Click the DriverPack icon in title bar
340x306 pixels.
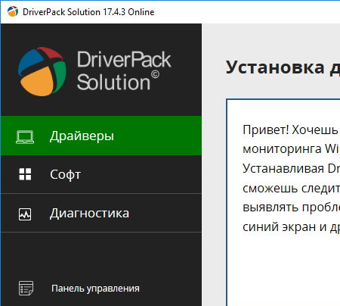click(x=13, y=11)
